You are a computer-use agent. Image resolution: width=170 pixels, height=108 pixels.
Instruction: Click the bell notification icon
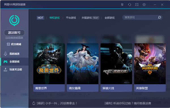tap(34, 103)
